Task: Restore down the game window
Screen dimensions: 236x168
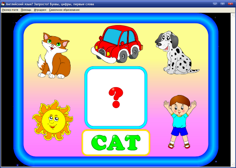Action: point(223,4)
